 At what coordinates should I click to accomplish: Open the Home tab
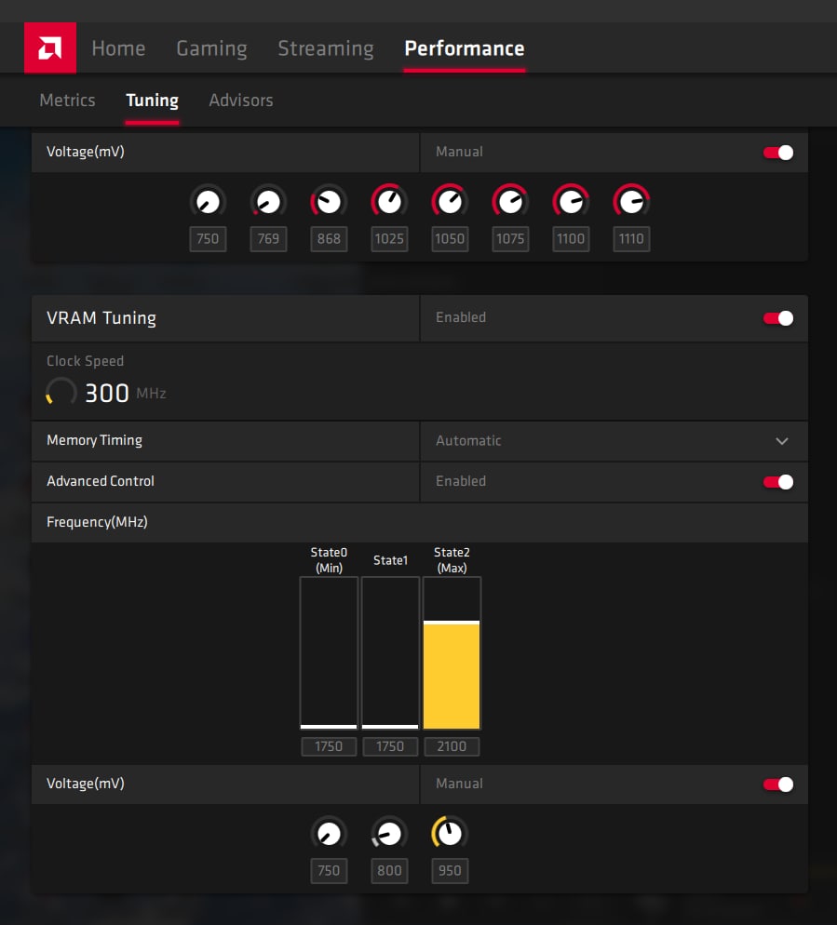click(118, 48)
